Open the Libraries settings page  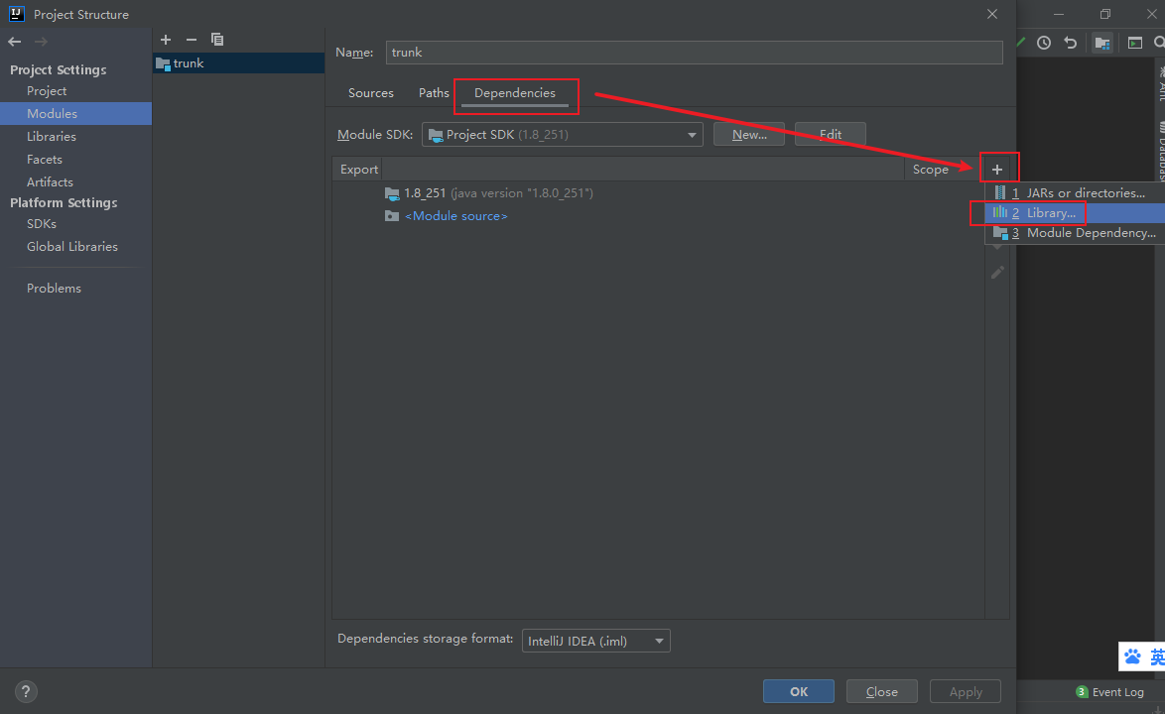click(x=52, y=137)
